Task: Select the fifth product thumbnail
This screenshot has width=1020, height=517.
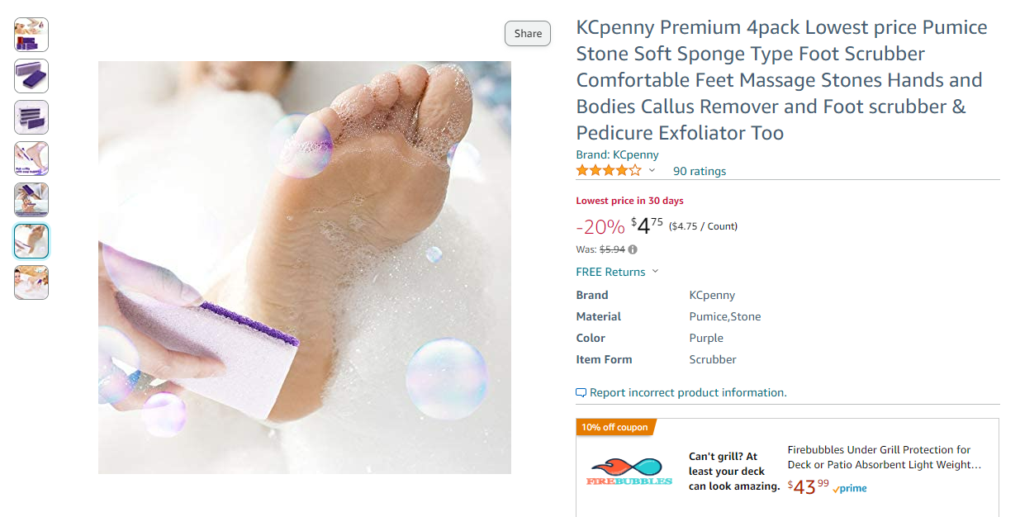Action: (31, 200)
